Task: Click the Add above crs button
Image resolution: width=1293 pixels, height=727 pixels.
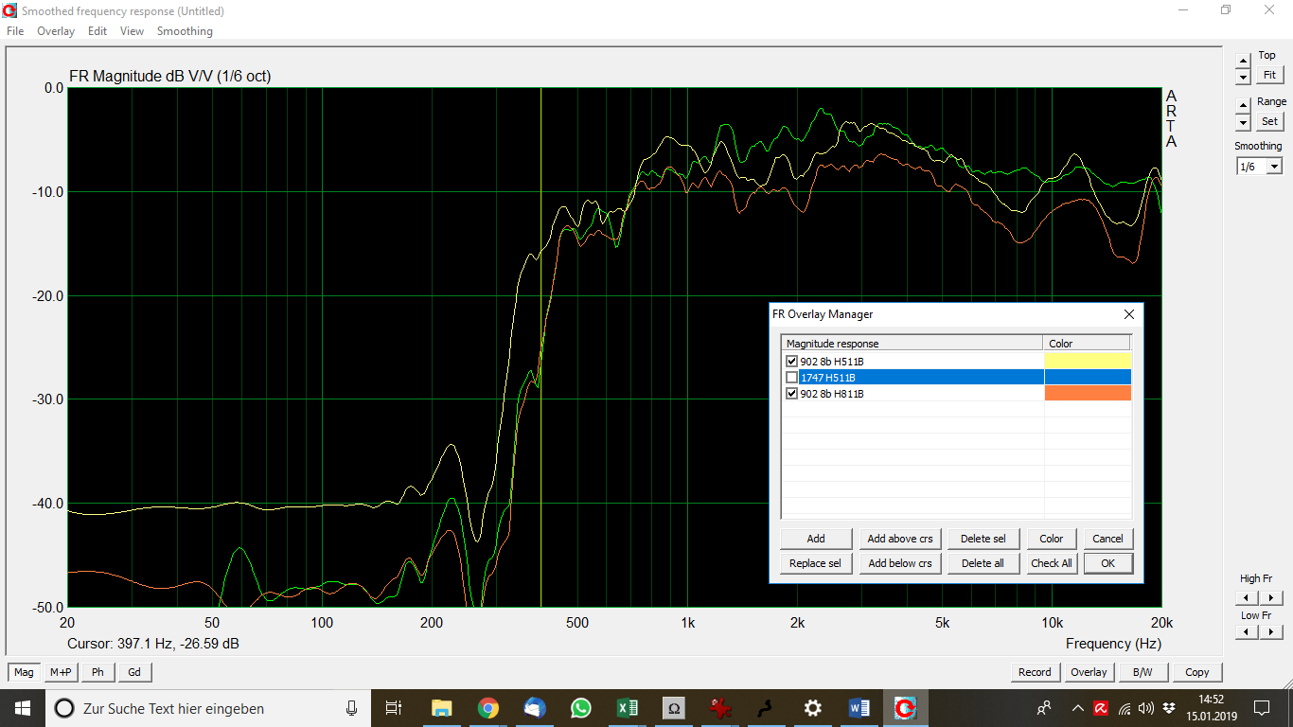Action: (x=900, y=539)
